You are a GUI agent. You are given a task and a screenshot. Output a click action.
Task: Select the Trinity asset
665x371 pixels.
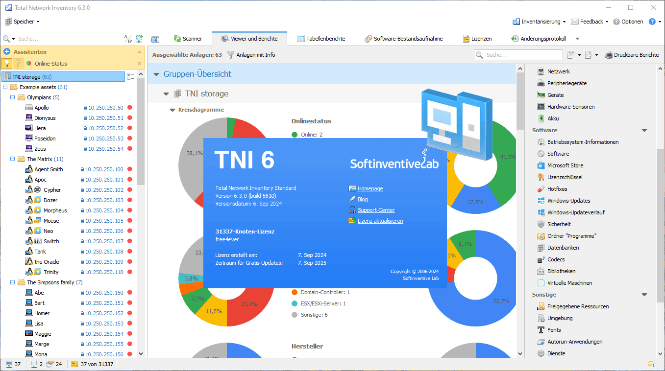[51, 272]
